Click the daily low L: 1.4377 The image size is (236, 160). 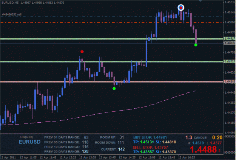[x=214, y=143]
